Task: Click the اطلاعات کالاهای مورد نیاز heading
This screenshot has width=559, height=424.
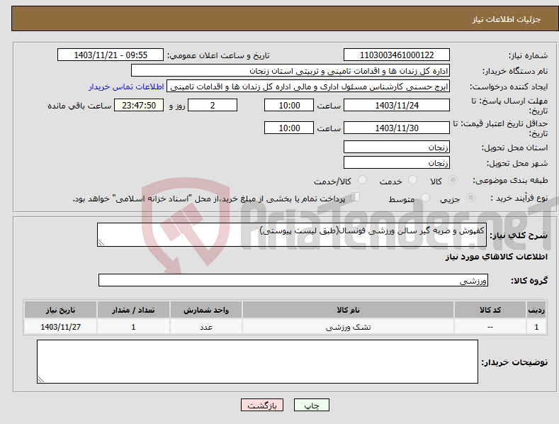Action: pyautogui.click(x=496, y=257)
